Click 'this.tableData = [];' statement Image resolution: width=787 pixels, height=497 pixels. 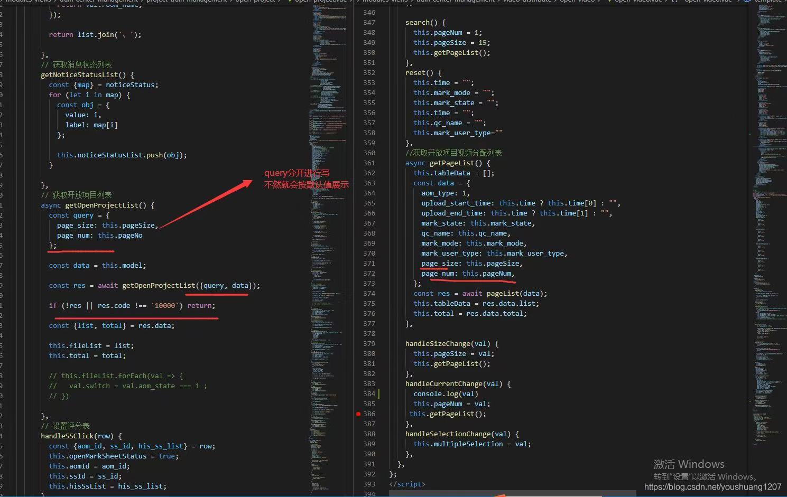click(453, 173)
